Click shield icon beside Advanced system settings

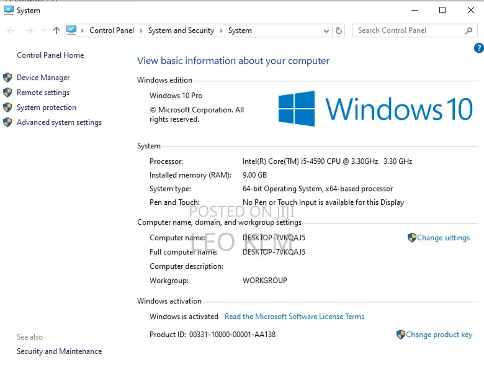coord(7,122)
